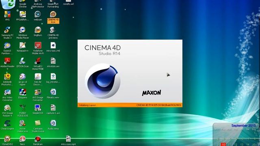Select the Any Video Converter icon
The height and width of the screenshot is (146, 260).
tap(7, 95)
